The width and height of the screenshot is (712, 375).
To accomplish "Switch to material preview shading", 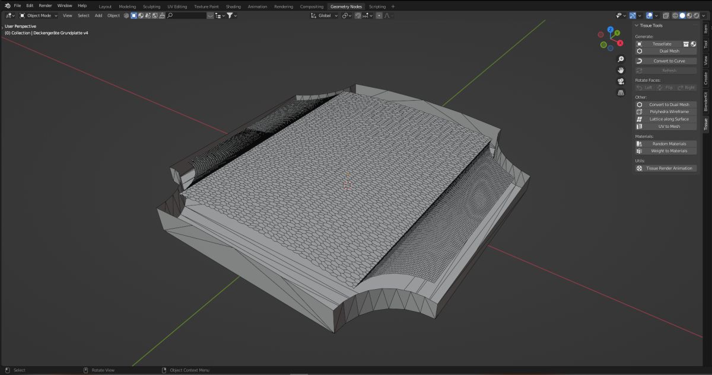I will pyautogui.click(x=688, y=15).
